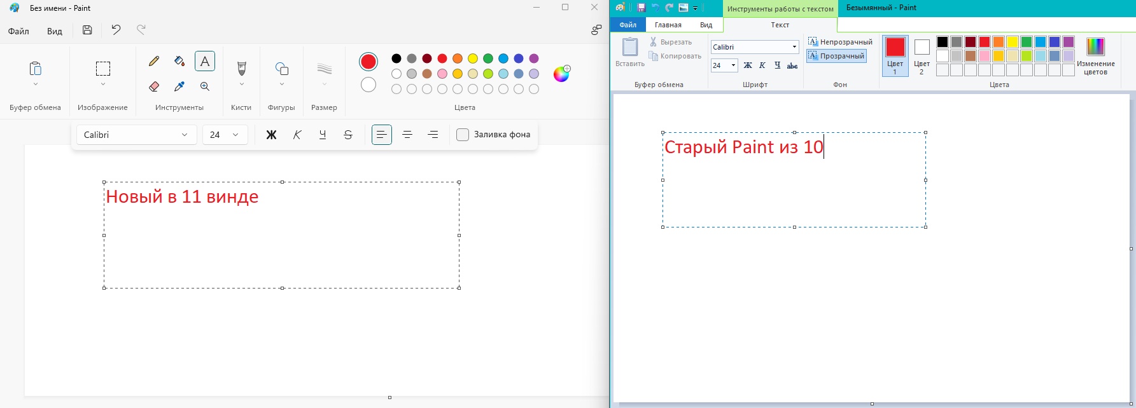Select the Fill bucket tool in new Paint
This screenshot has width=1136, height=408.
pyautogui.click(x=179, y=61)
